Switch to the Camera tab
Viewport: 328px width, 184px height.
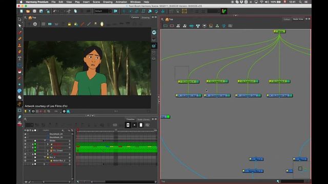point(135,17)
